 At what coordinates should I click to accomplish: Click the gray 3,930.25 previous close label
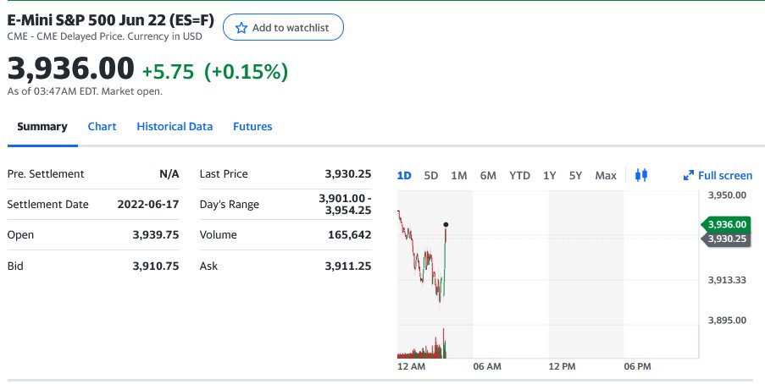coord(727,239)
